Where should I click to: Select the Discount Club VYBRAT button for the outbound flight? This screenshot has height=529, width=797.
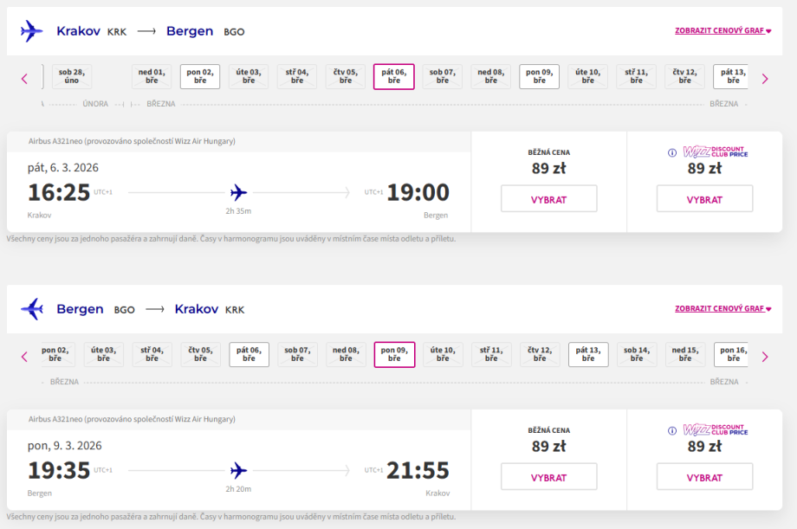click(x=704, y=199)
